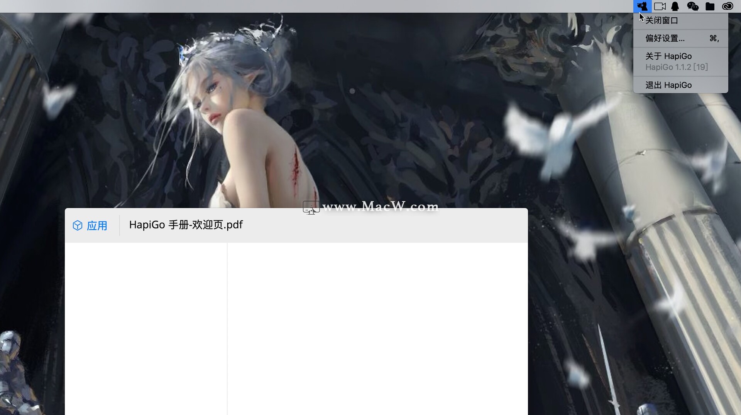Click the HapiGo menu bar icon
This screenshot has width=741, height=415.
coord(642,6)
